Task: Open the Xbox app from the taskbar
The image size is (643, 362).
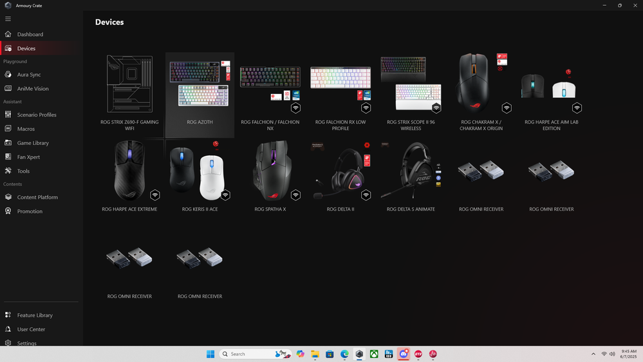Action: 374,354
